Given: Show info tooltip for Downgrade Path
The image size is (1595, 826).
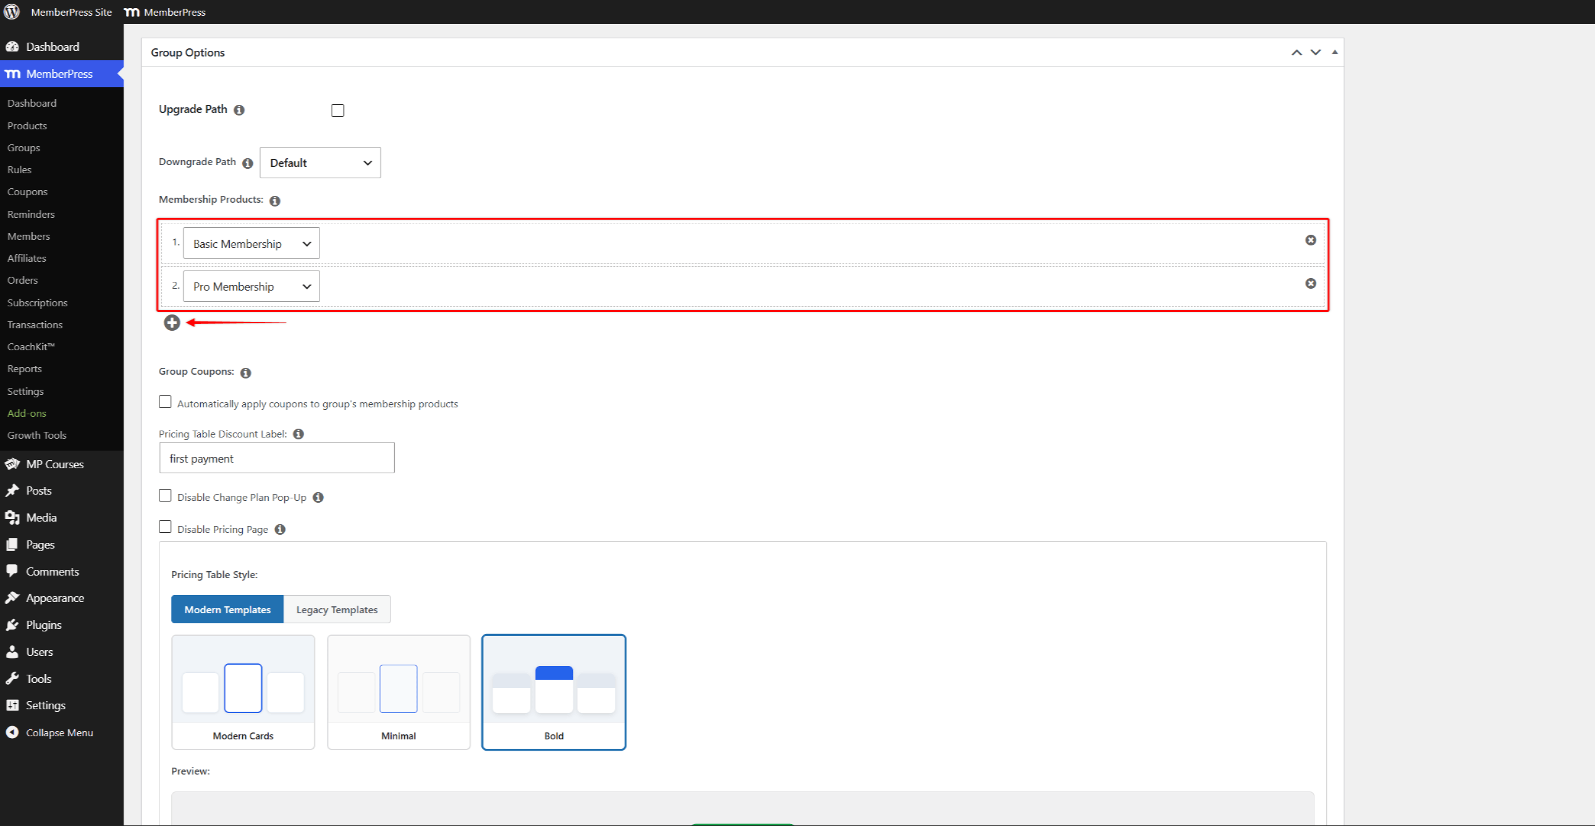Looking at the screenshot, I should (248, 163).
